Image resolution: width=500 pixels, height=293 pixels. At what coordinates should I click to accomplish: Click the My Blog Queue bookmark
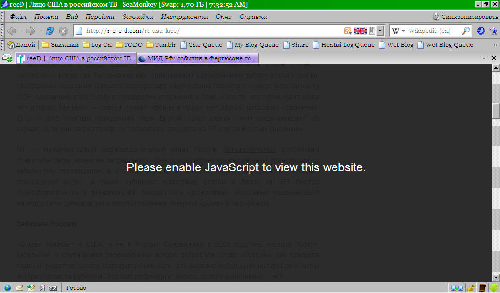pyautogui.click(x=252, y=45)
